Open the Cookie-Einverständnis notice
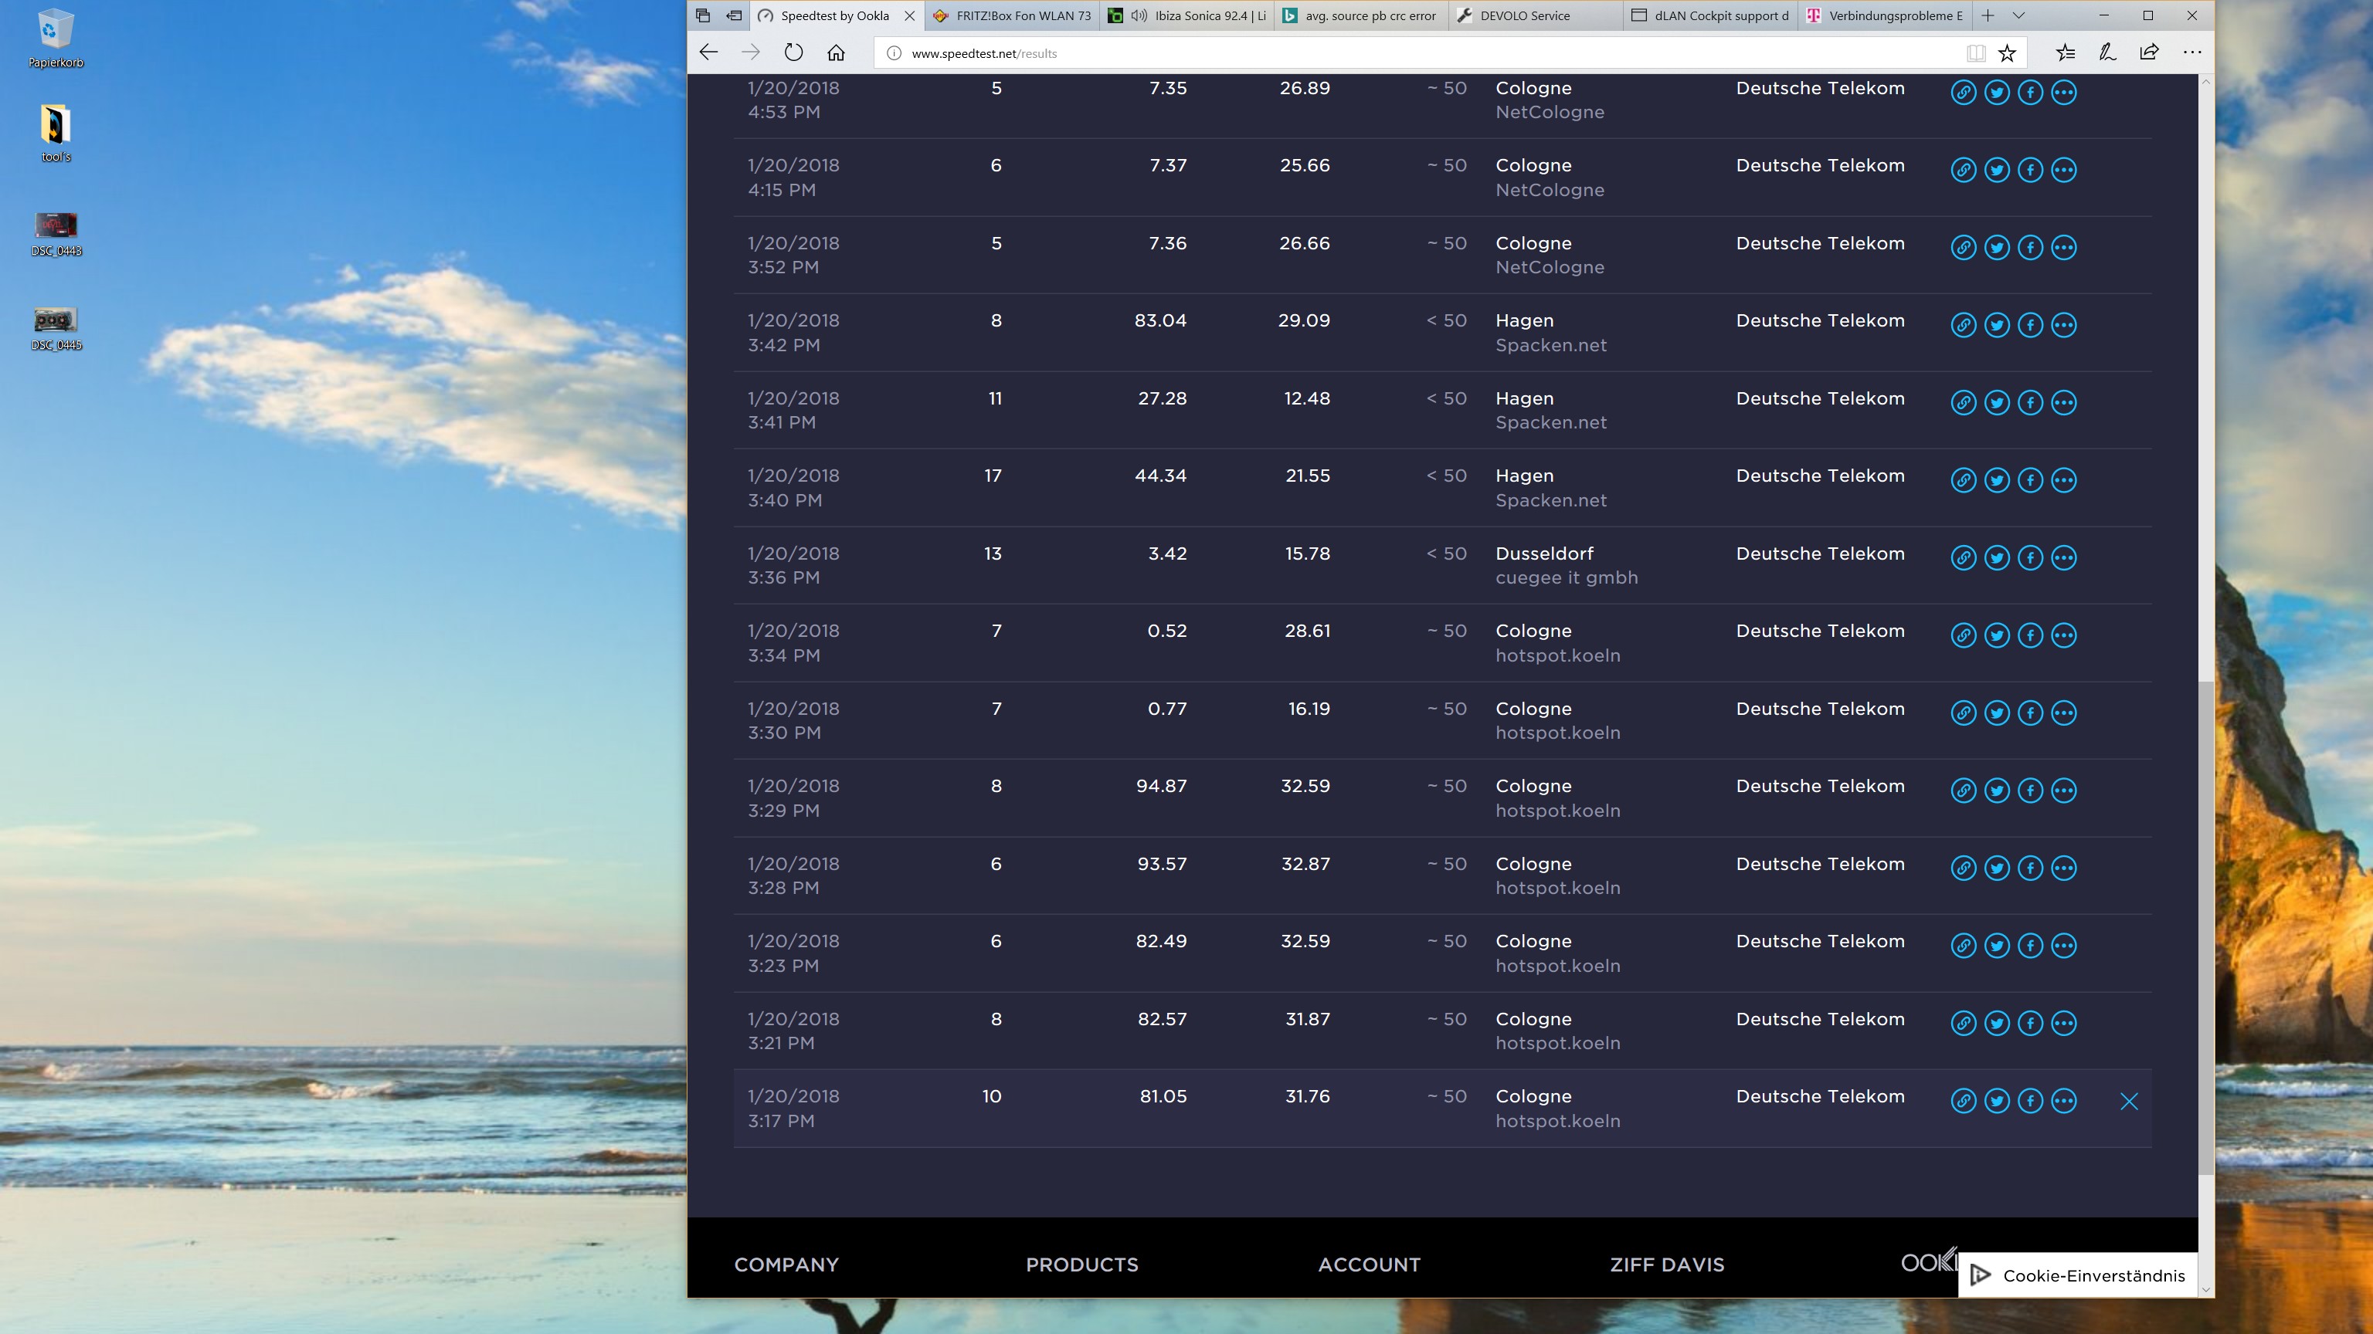The image size is (2373, 1334). tap(2078, 1275)
